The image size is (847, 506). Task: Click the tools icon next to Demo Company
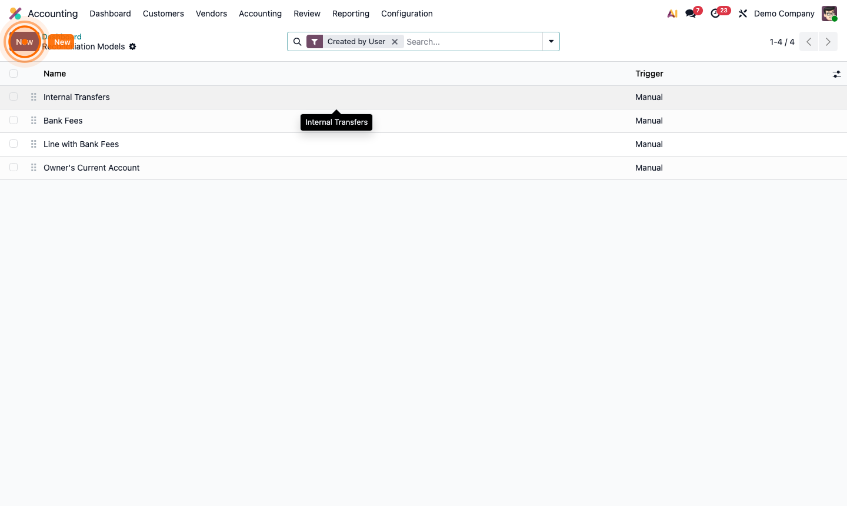[x=742, y=13]
